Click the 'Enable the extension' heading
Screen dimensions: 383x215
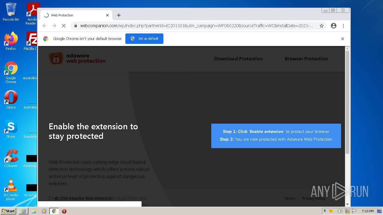coord(93,131)
